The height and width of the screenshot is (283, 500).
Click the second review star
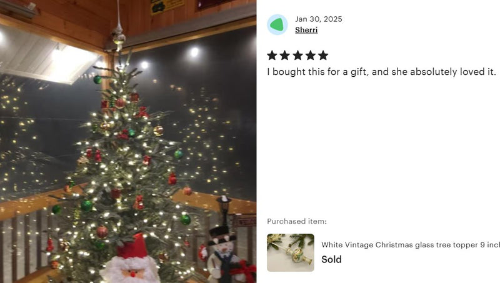tap(285, 56)
